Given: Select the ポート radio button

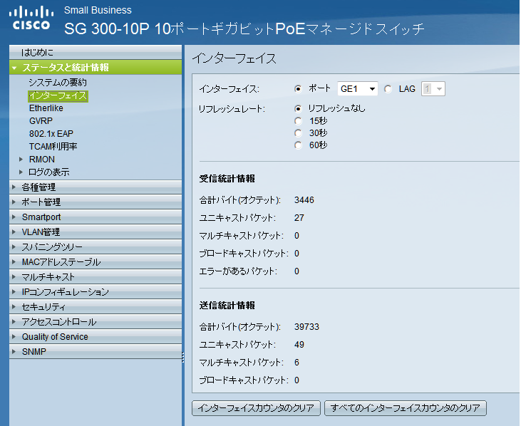Looking at the screenshot, I should click(298, 89).
